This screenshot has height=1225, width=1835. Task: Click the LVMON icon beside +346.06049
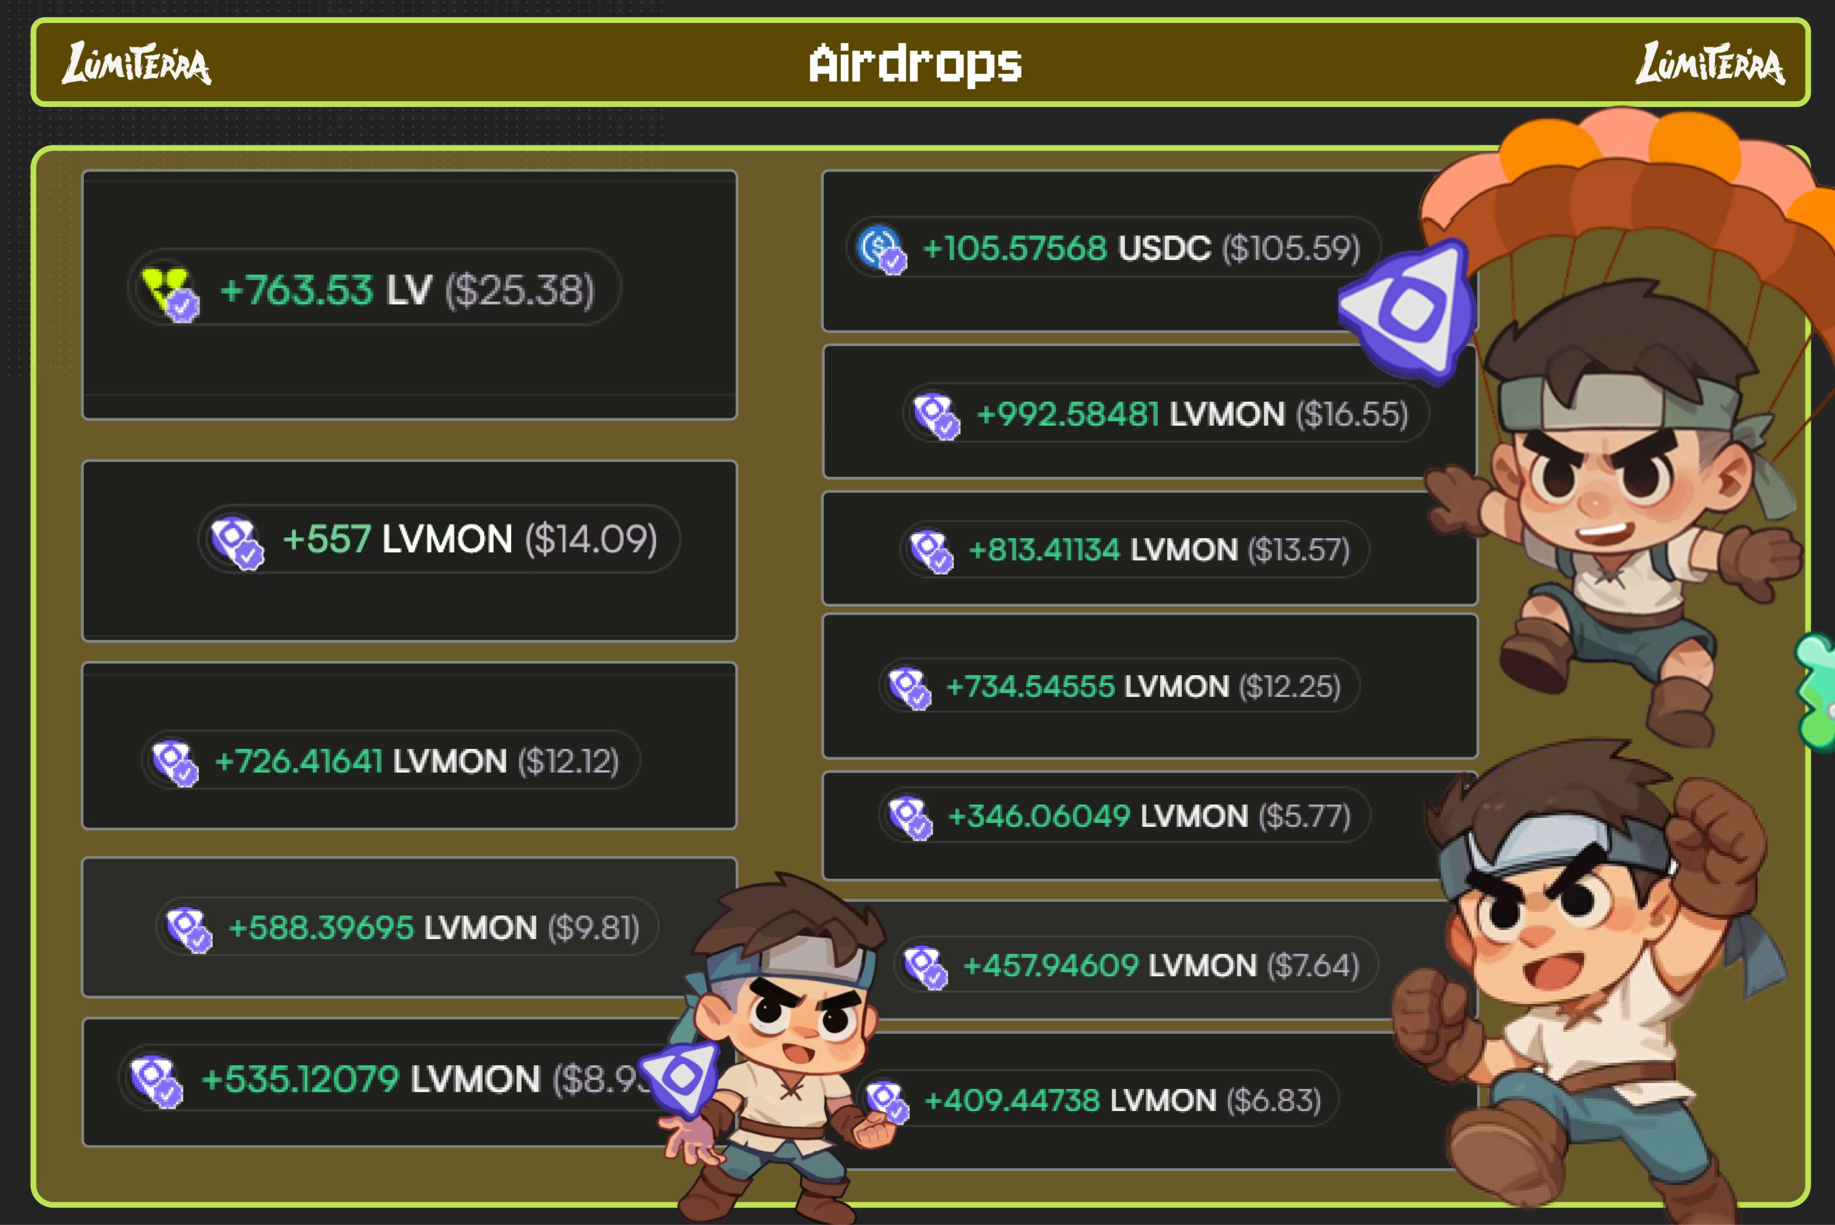coord(910,816)
